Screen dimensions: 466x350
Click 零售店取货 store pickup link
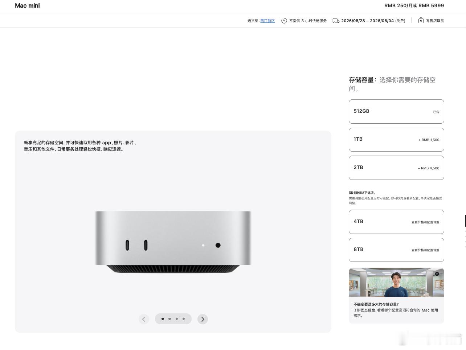pyautogui.click(x=435, y=21)
